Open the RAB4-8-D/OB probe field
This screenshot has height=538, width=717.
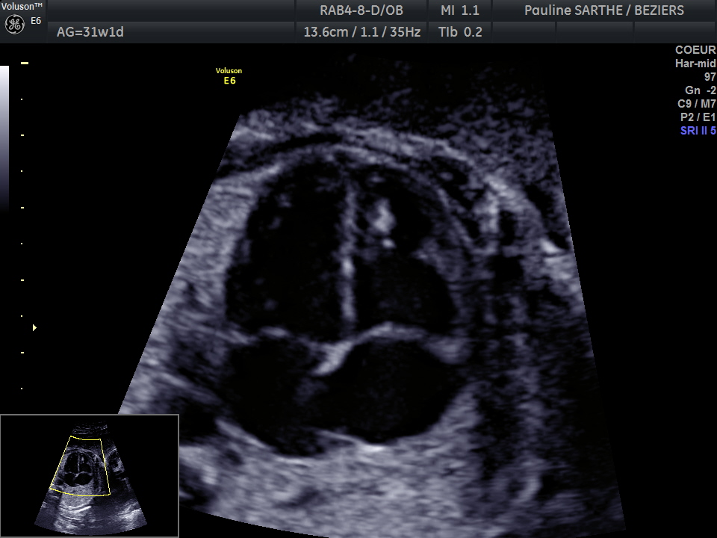pos(361,10)
